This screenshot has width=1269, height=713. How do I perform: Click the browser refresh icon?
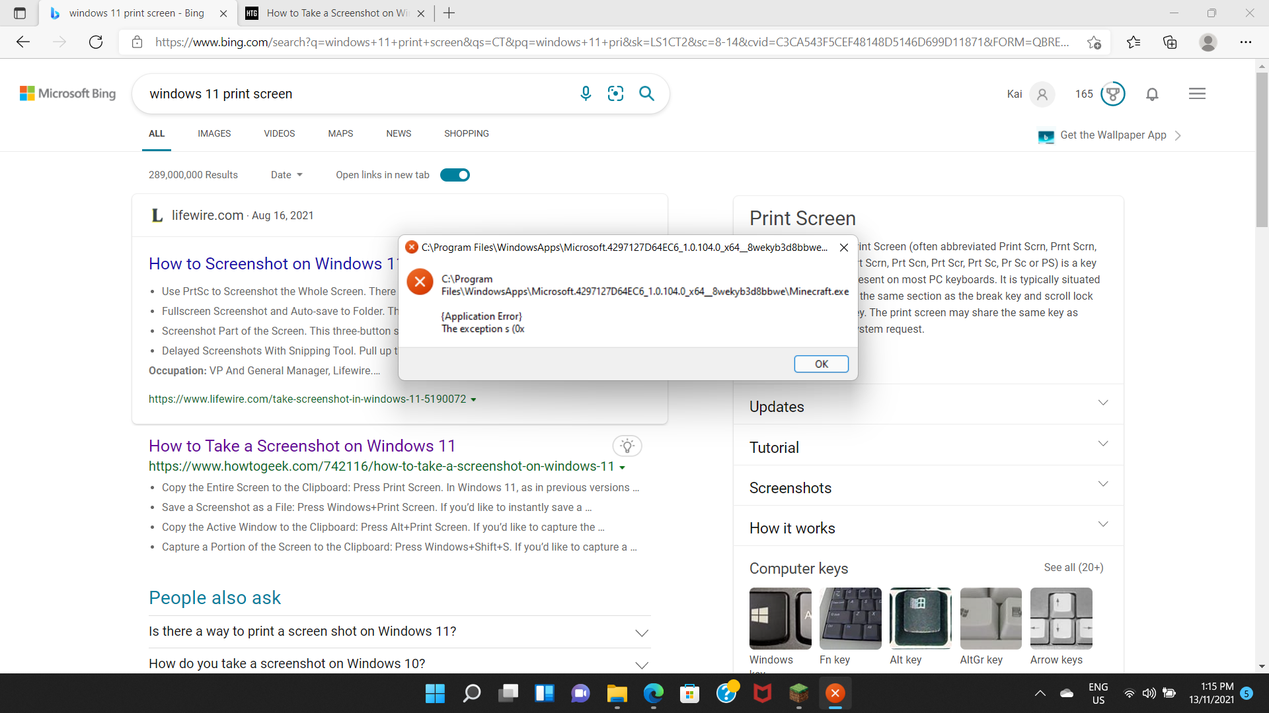tap(96, 42)
